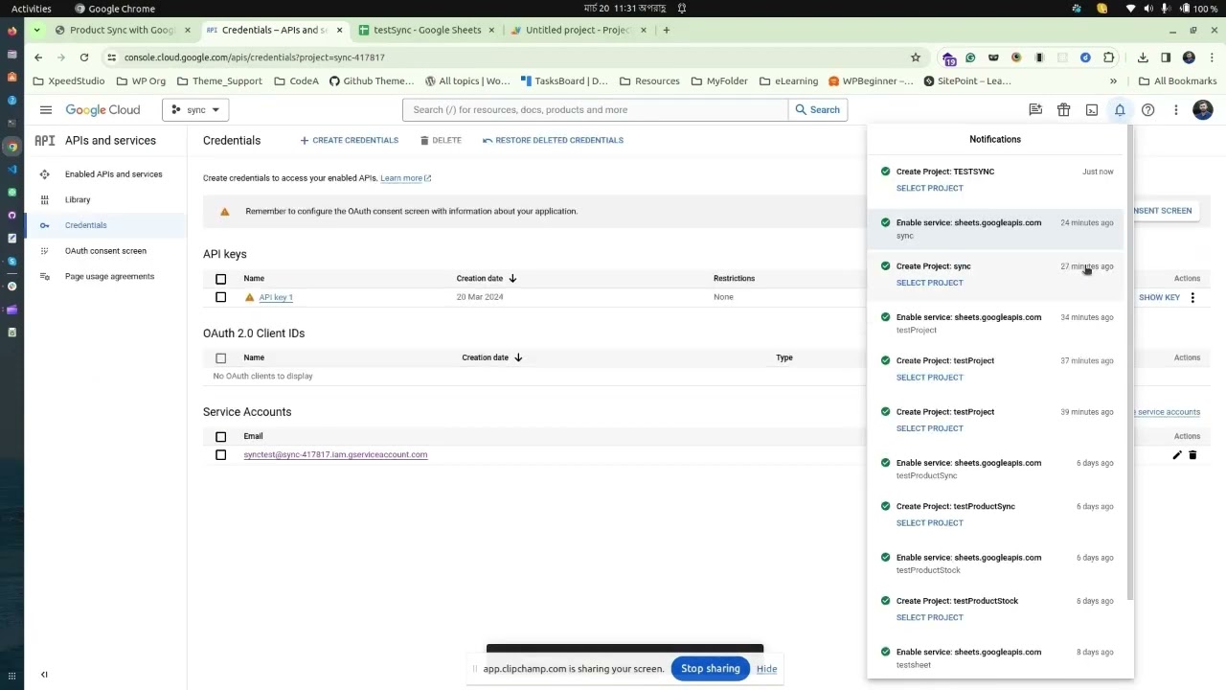Open the Chrome extensions puzzle icon
Viewport: 1226px width, 690px height.
tap(1109, 57)
